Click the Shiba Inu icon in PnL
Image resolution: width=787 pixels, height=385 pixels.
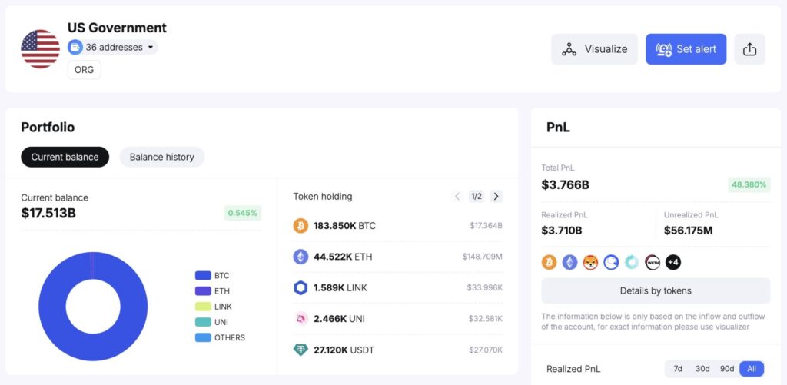click(590, 263)
